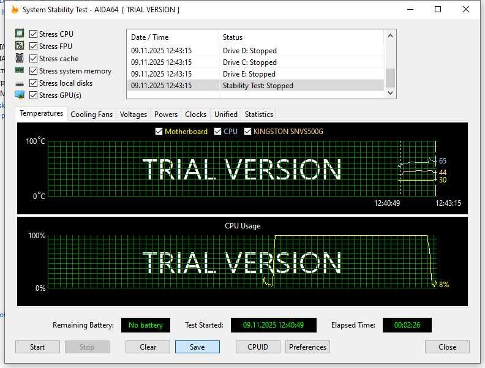Select the Powers tab
The height and width of the screenshot is (368, 485).
[x=166, y=115]
